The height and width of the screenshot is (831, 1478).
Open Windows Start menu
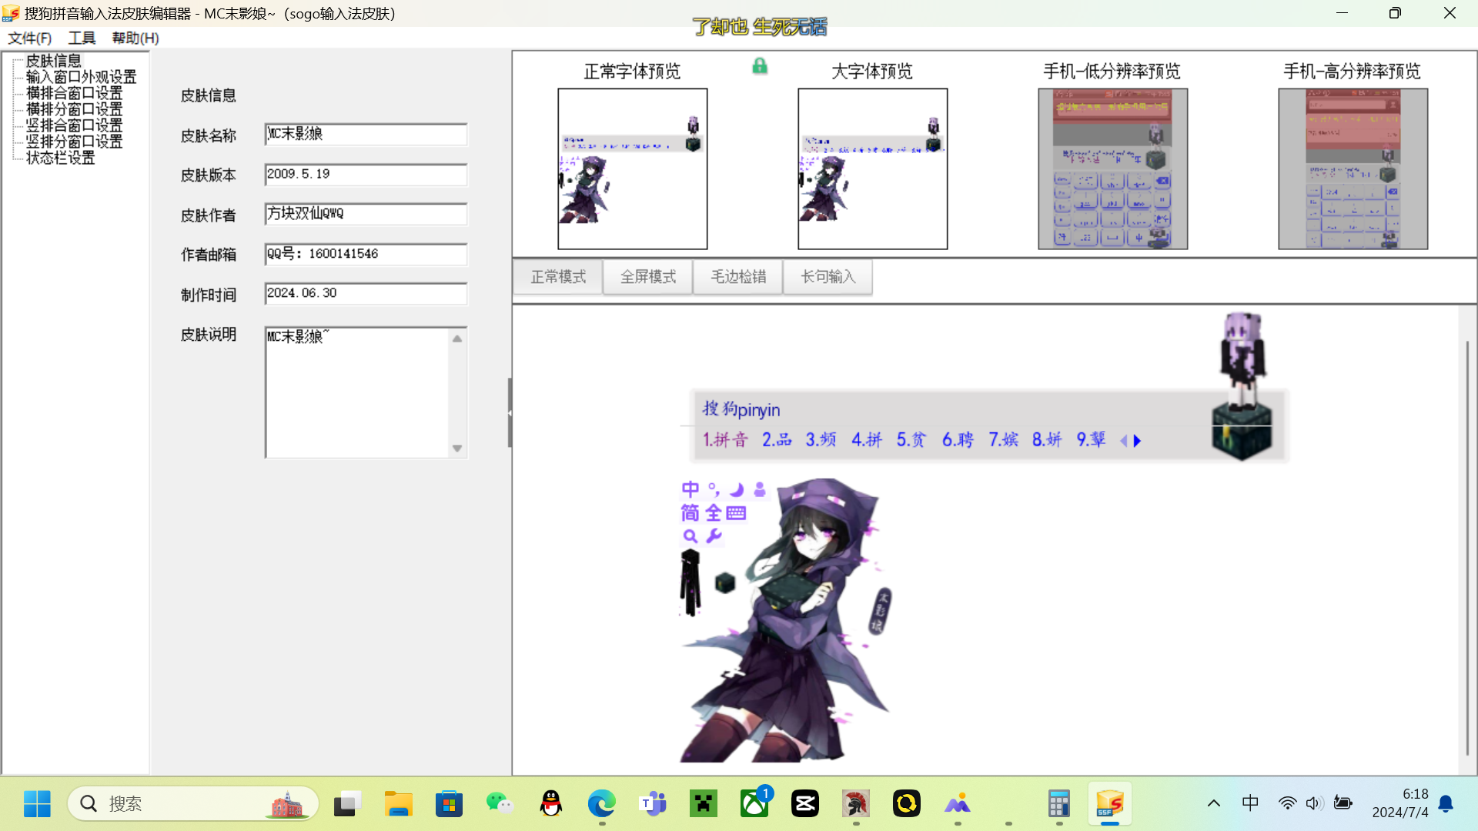tap(37, 804)
